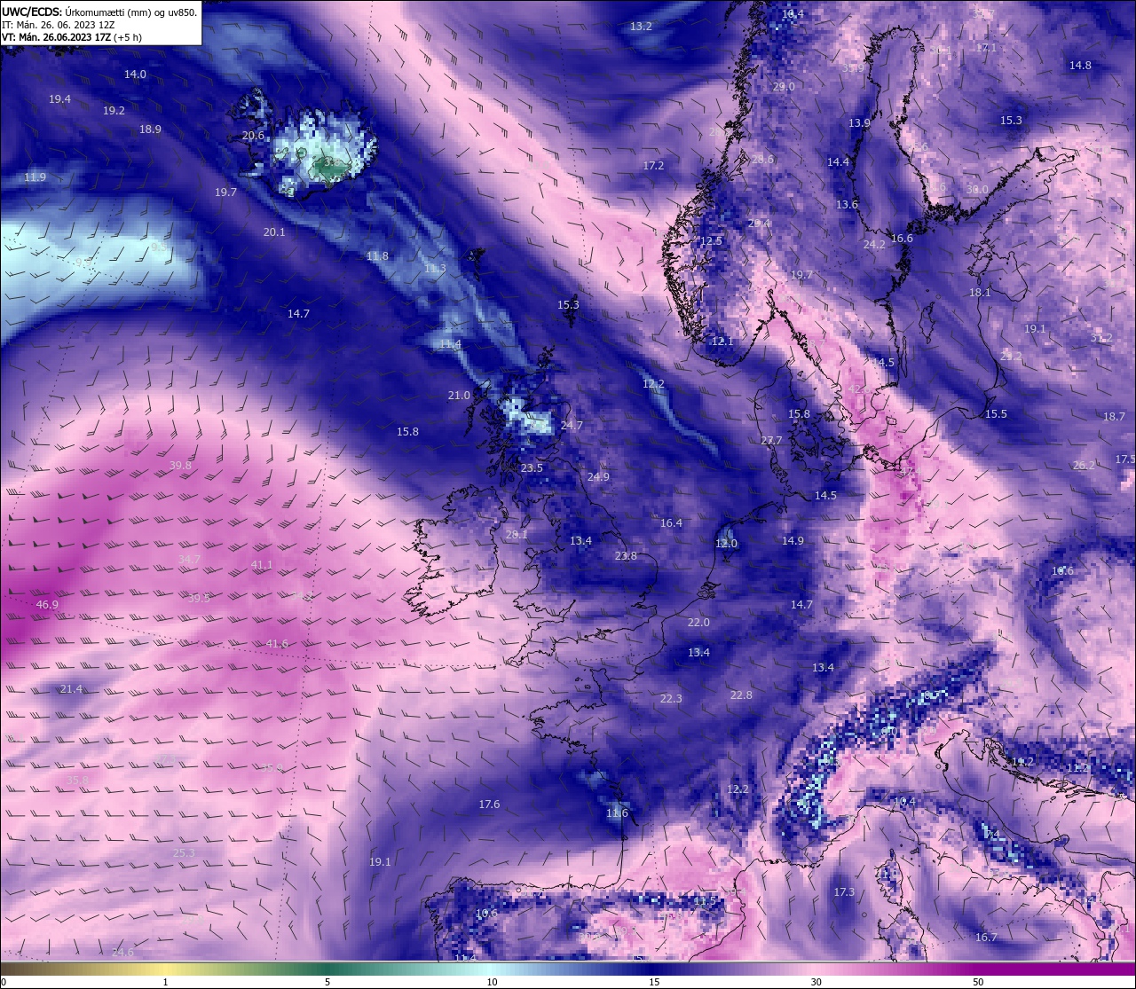Click the value '24.7' over eastern Scotland
This screenshot has height=989, width=1136.
point(572,426)
